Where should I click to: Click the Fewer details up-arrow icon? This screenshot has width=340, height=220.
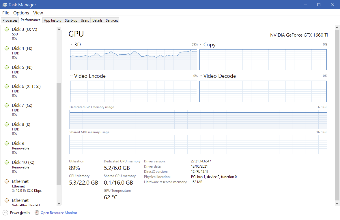pos(5,213)
